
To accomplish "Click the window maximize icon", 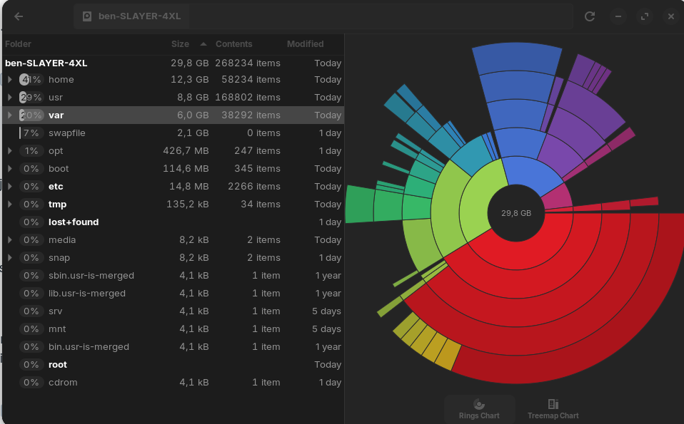I will pos(645,16).
